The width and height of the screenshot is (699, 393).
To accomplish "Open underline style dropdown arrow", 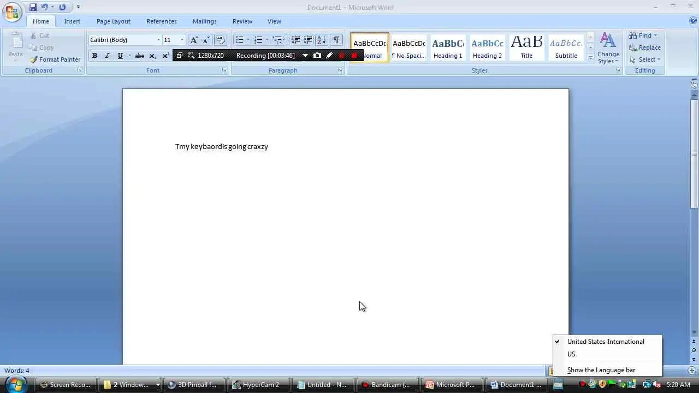I will point(129,56).
